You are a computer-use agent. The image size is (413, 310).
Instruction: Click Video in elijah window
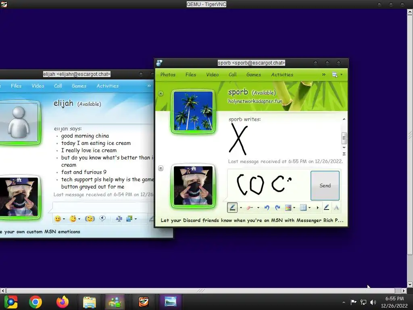click(38, 86)
